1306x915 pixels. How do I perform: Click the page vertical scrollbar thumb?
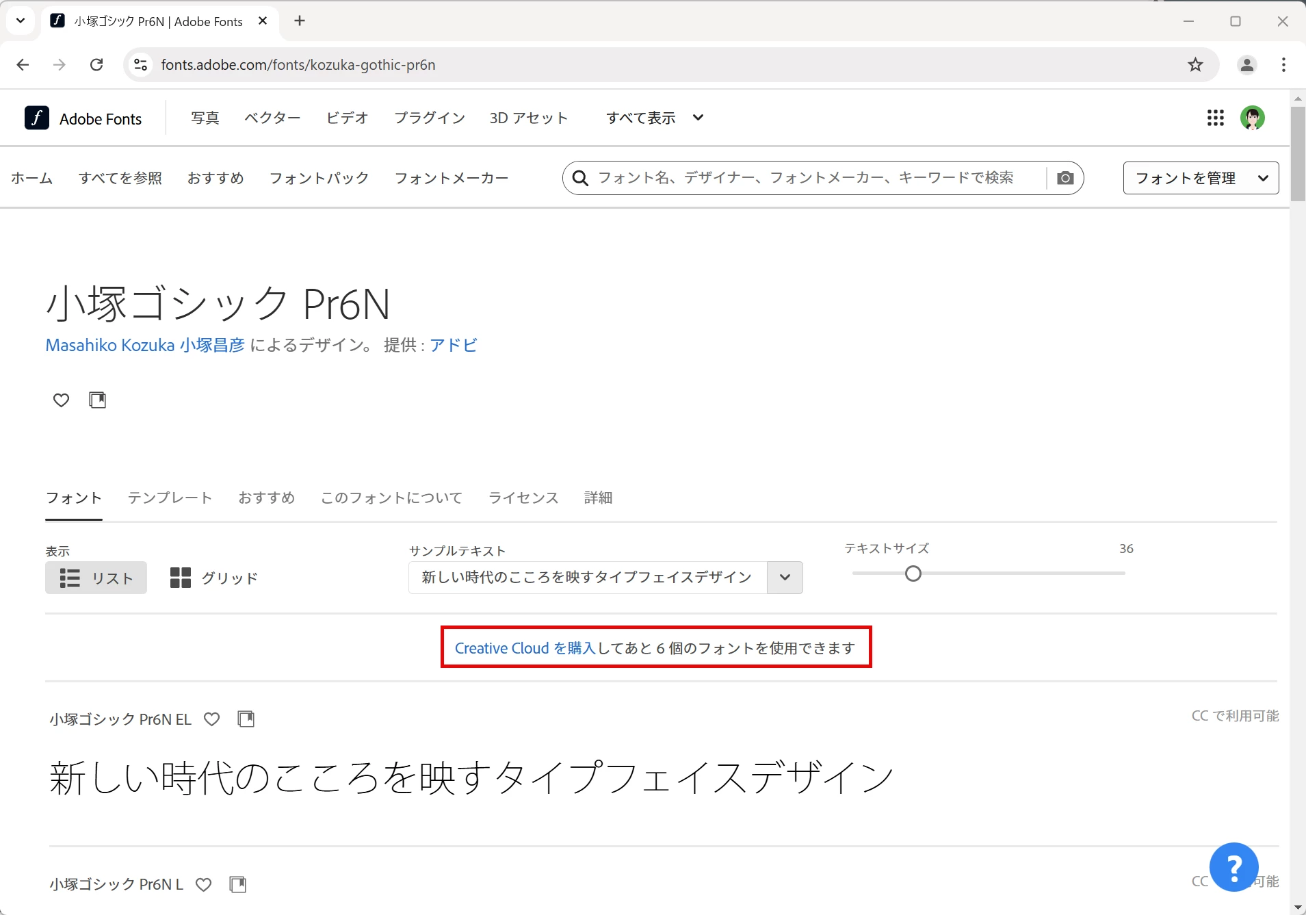click(1298, 154)
